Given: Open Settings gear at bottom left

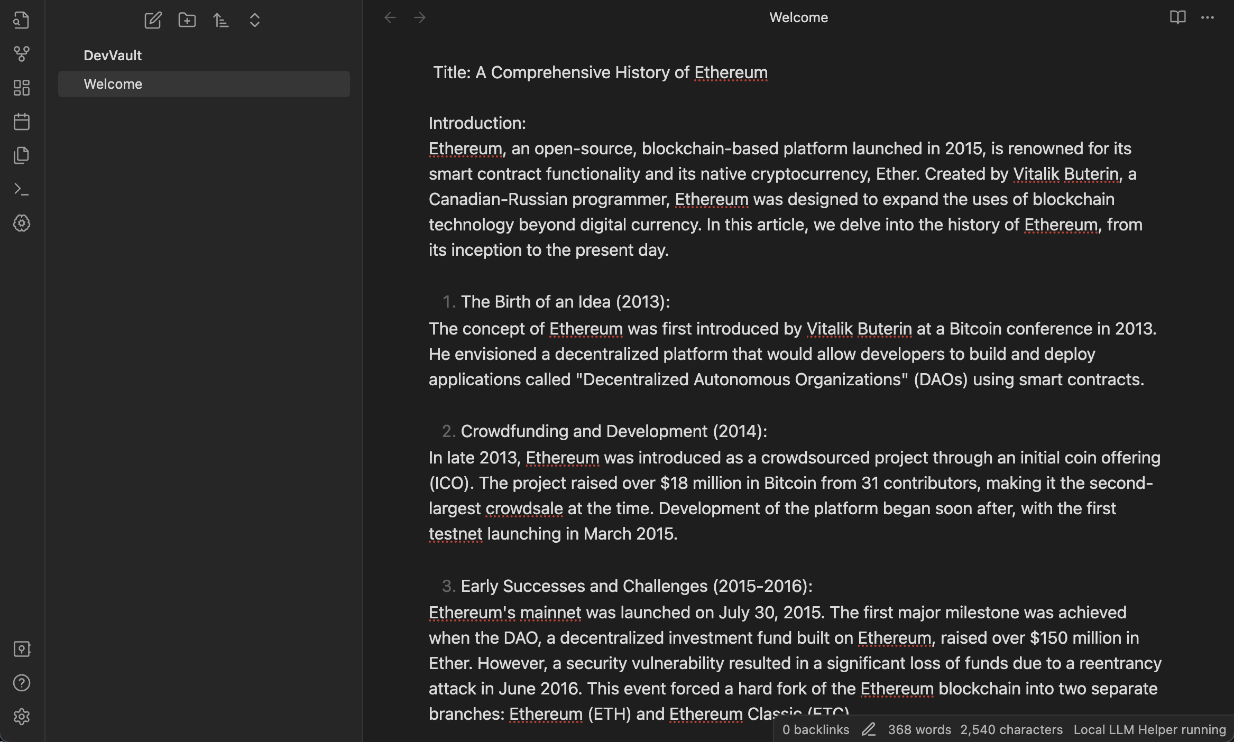Looking at the screenshot, I should tap(21, 717).
